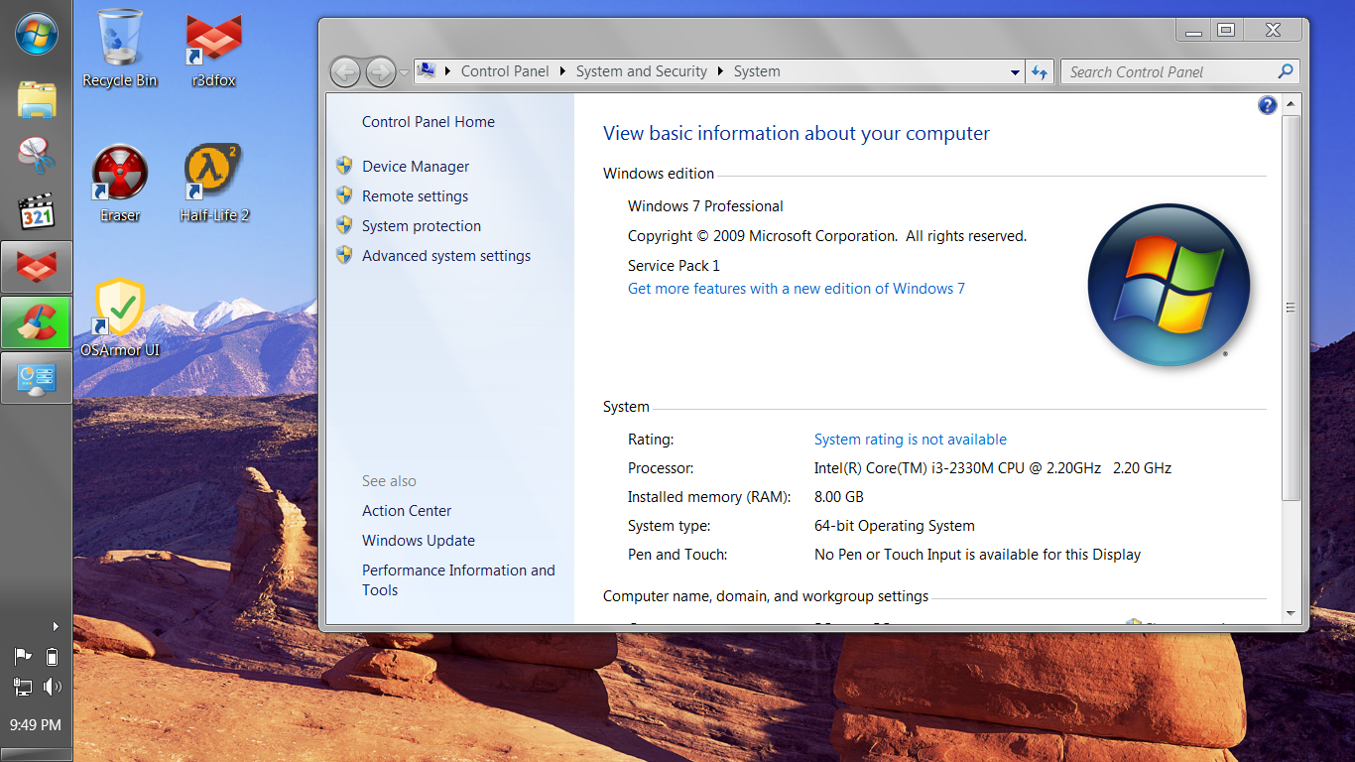Go back with the Back arrow button
Viewport: 1355px width, 762px height.
click(345, 71)
